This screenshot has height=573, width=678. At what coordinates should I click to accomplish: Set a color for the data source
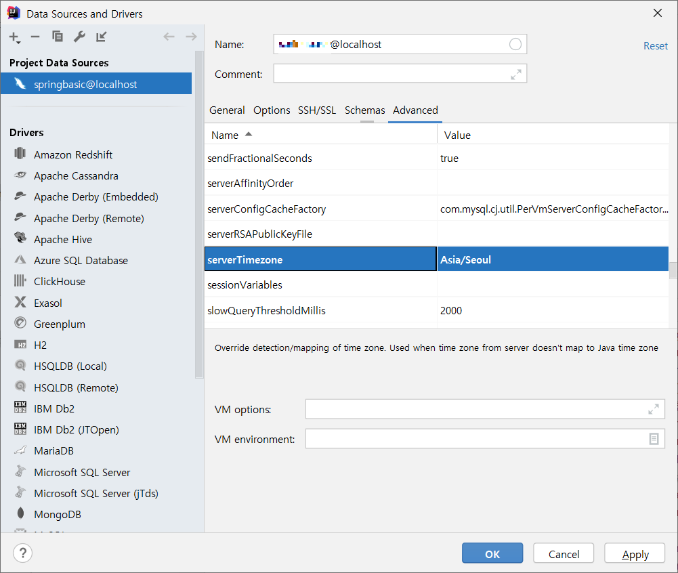515,44
